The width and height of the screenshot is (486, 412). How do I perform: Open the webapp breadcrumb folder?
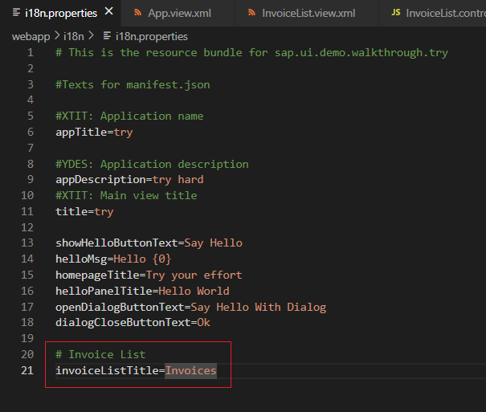[31, 37]
